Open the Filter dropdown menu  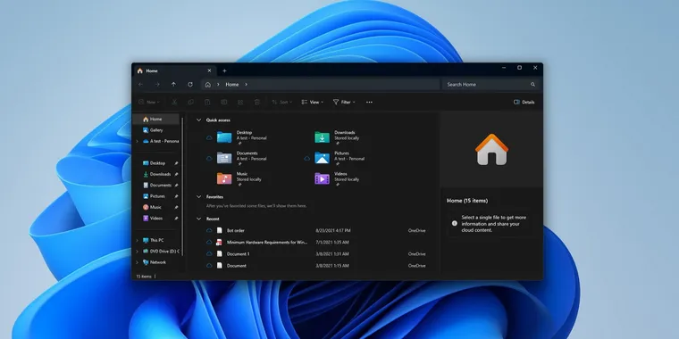coord(344,102)
